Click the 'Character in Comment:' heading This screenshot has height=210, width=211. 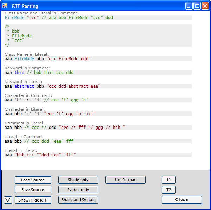click(x=28, y=95)
